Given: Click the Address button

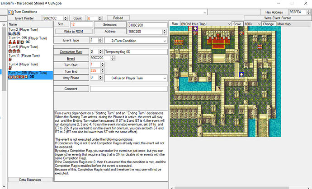Looking at the screenshot, I should point(110,32).
